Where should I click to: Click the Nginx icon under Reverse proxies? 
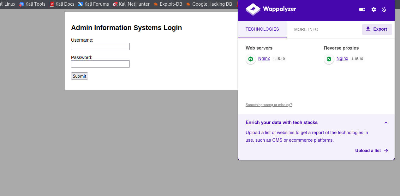coord(329,59)
